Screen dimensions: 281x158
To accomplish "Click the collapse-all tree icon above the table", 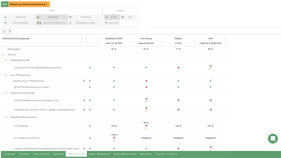I will [x=10, y=31].
